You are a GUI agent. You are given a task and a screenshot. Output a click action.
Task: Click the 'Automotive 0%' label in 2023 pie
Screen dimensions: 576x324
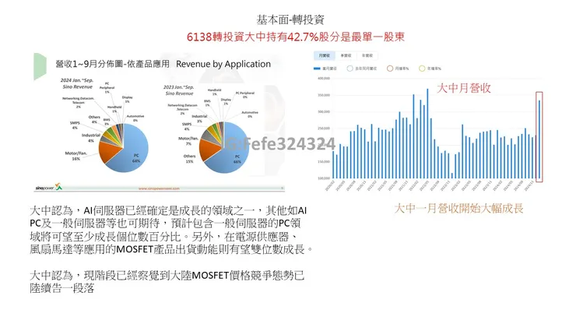click(250, 114)
